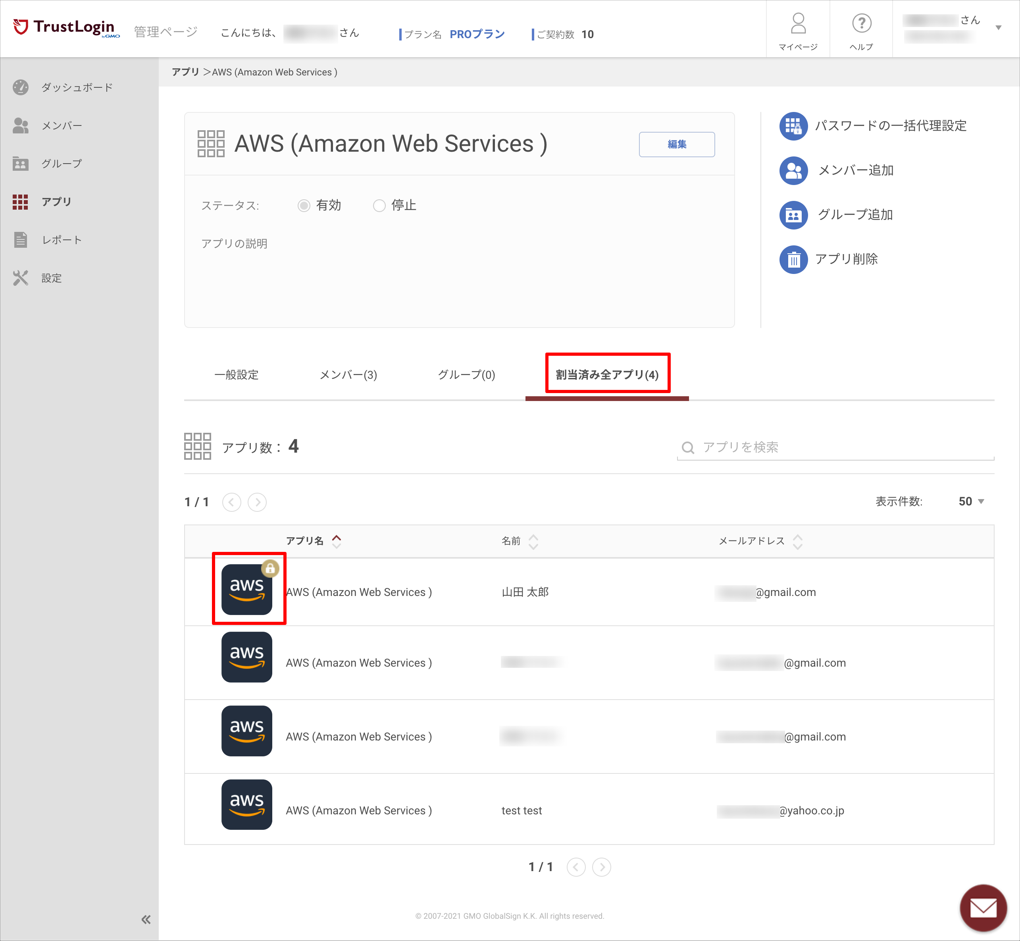
Task: Click the 編集 edit button
Action: pos(676,145)
